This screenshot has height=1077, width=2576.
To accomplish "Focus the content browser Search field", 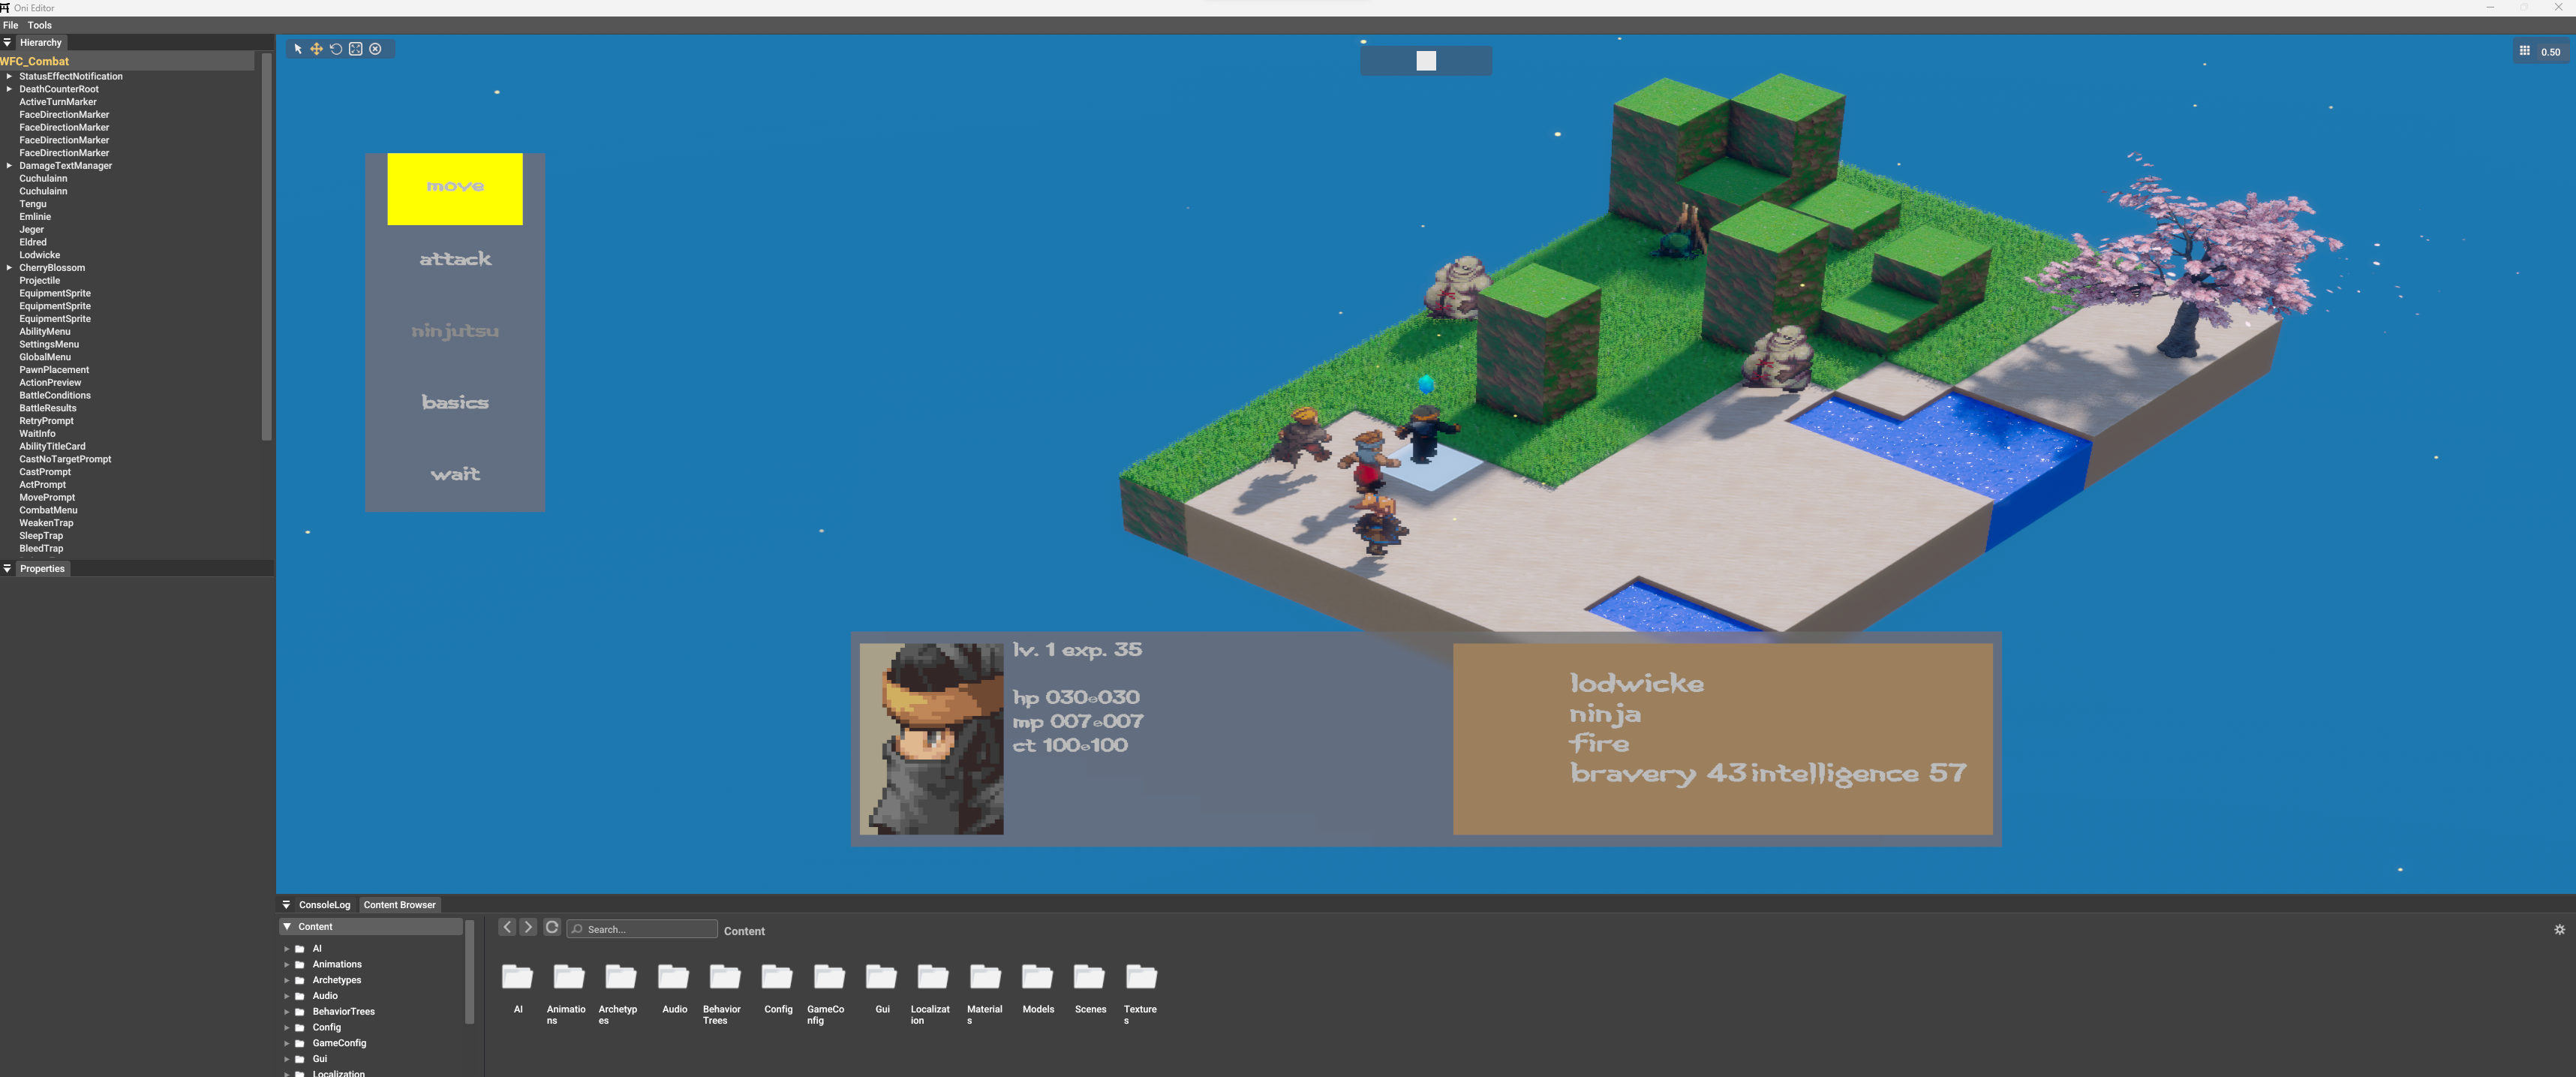I will point(642,929).
